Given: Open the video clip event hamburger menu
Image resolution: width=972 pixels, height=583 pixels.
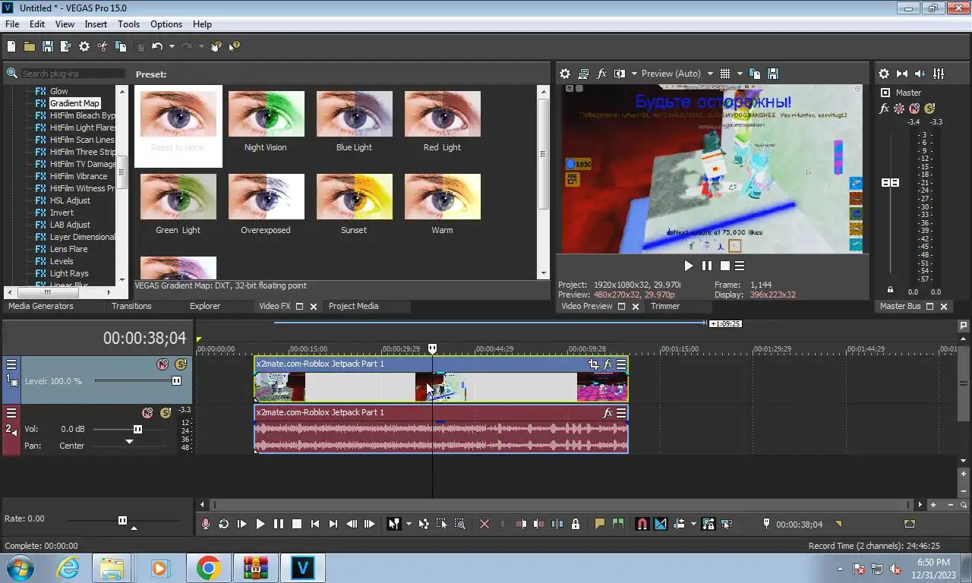Looking at the screenshot, I should [x=621, y=364].
